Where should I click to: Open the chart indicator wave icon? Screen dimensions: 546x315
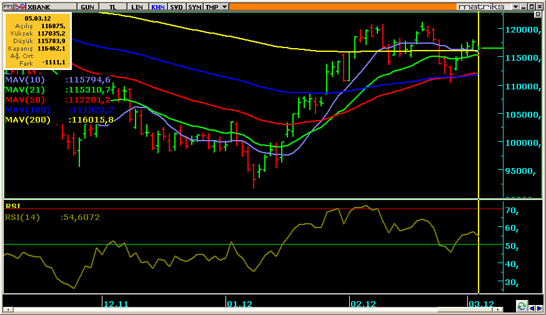pyautogui.click(x=20, y=7)
